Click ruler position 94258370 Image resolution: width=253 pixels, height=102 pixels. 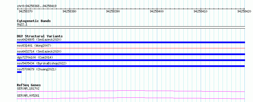tap(26, 11)
